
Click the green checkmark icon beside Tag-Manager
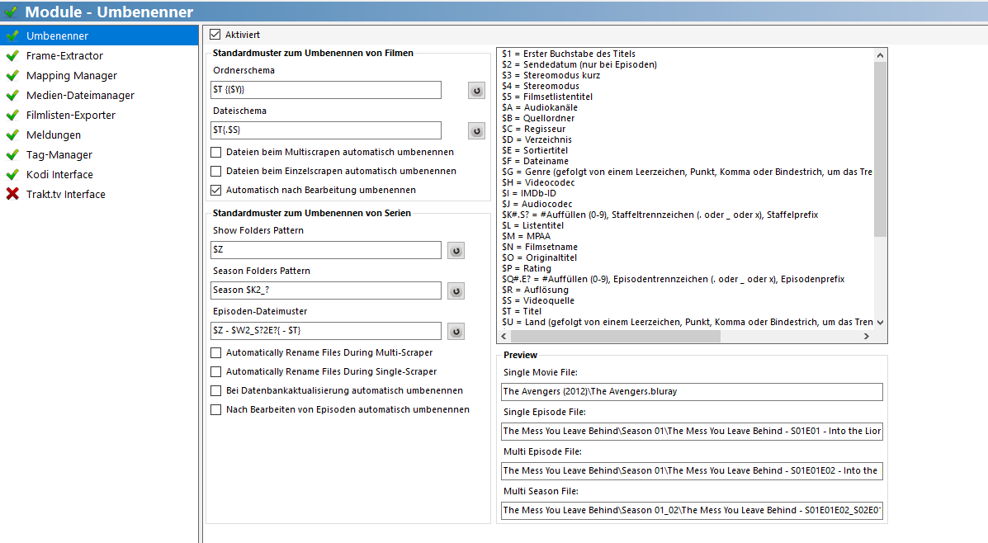pos(12,154)
